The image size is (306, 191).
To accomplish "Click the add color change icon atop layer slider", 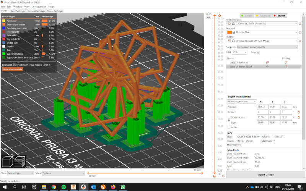I will tap(219, 16).
